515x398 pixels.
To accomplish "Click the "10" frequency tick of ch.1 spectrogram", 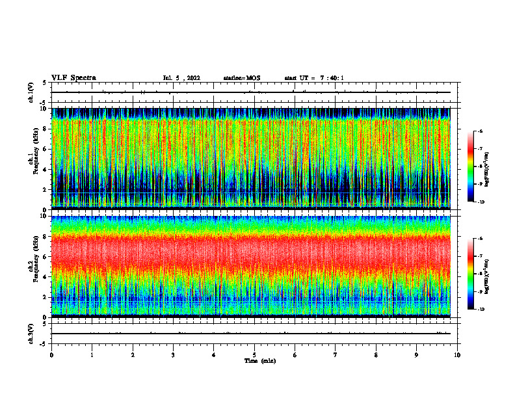I will (x=44, y=109).
